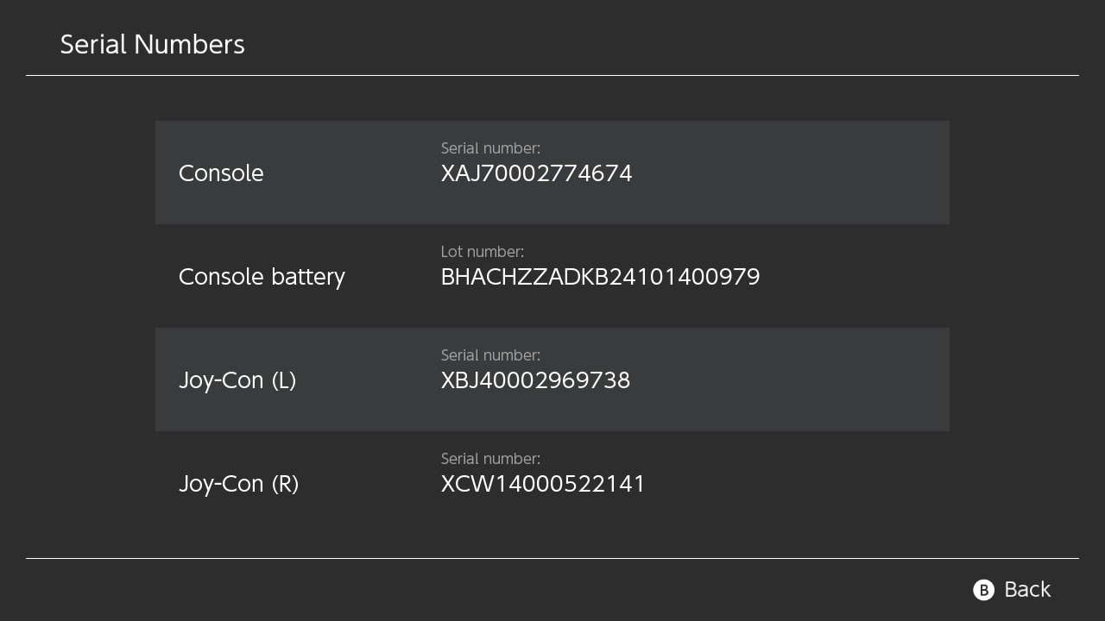Click empty right end of Console battery row

pyautogui.click(x=863, y=276)
